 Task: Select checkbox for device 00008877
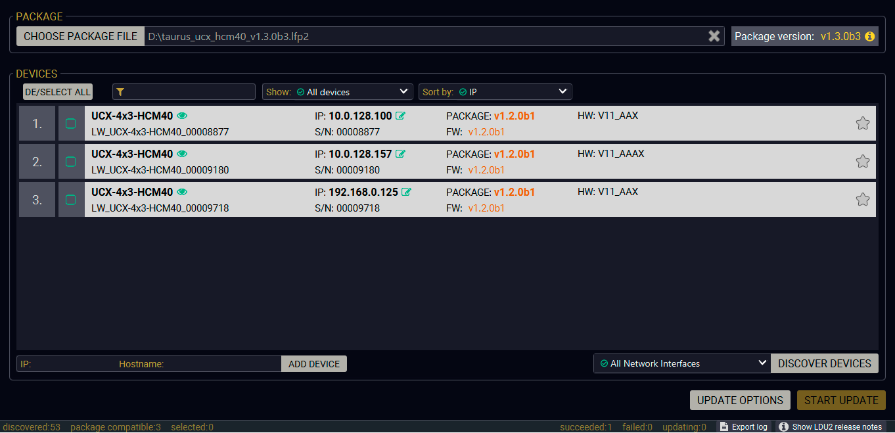[x=71, y=124]
